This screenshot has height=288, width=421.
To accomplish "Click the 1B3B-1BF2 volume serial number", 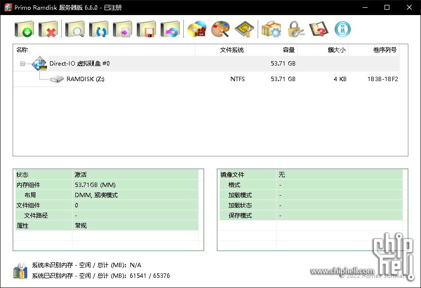I will pyautogui.click(x=383, y=79).
